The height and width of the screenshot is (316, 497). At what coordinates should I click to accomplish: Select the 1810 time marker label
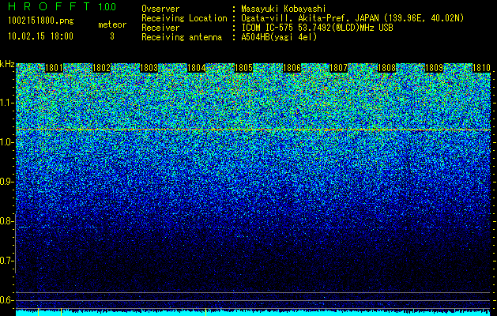pos(481,68)
